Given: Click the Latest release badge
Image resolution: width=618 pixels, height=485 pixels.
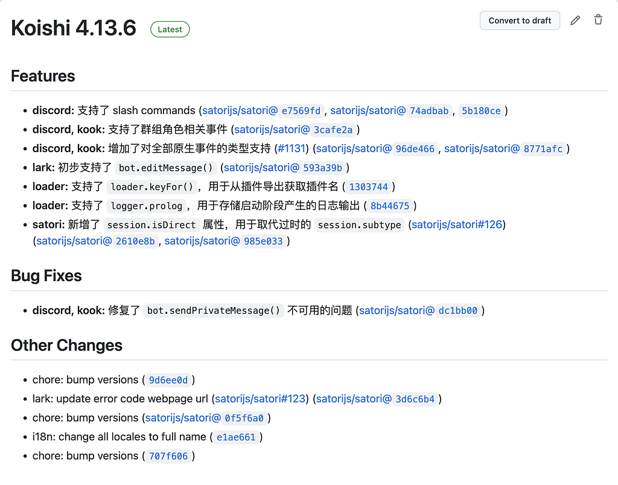Looking at the screenshot, I should [x=170, y=29].
